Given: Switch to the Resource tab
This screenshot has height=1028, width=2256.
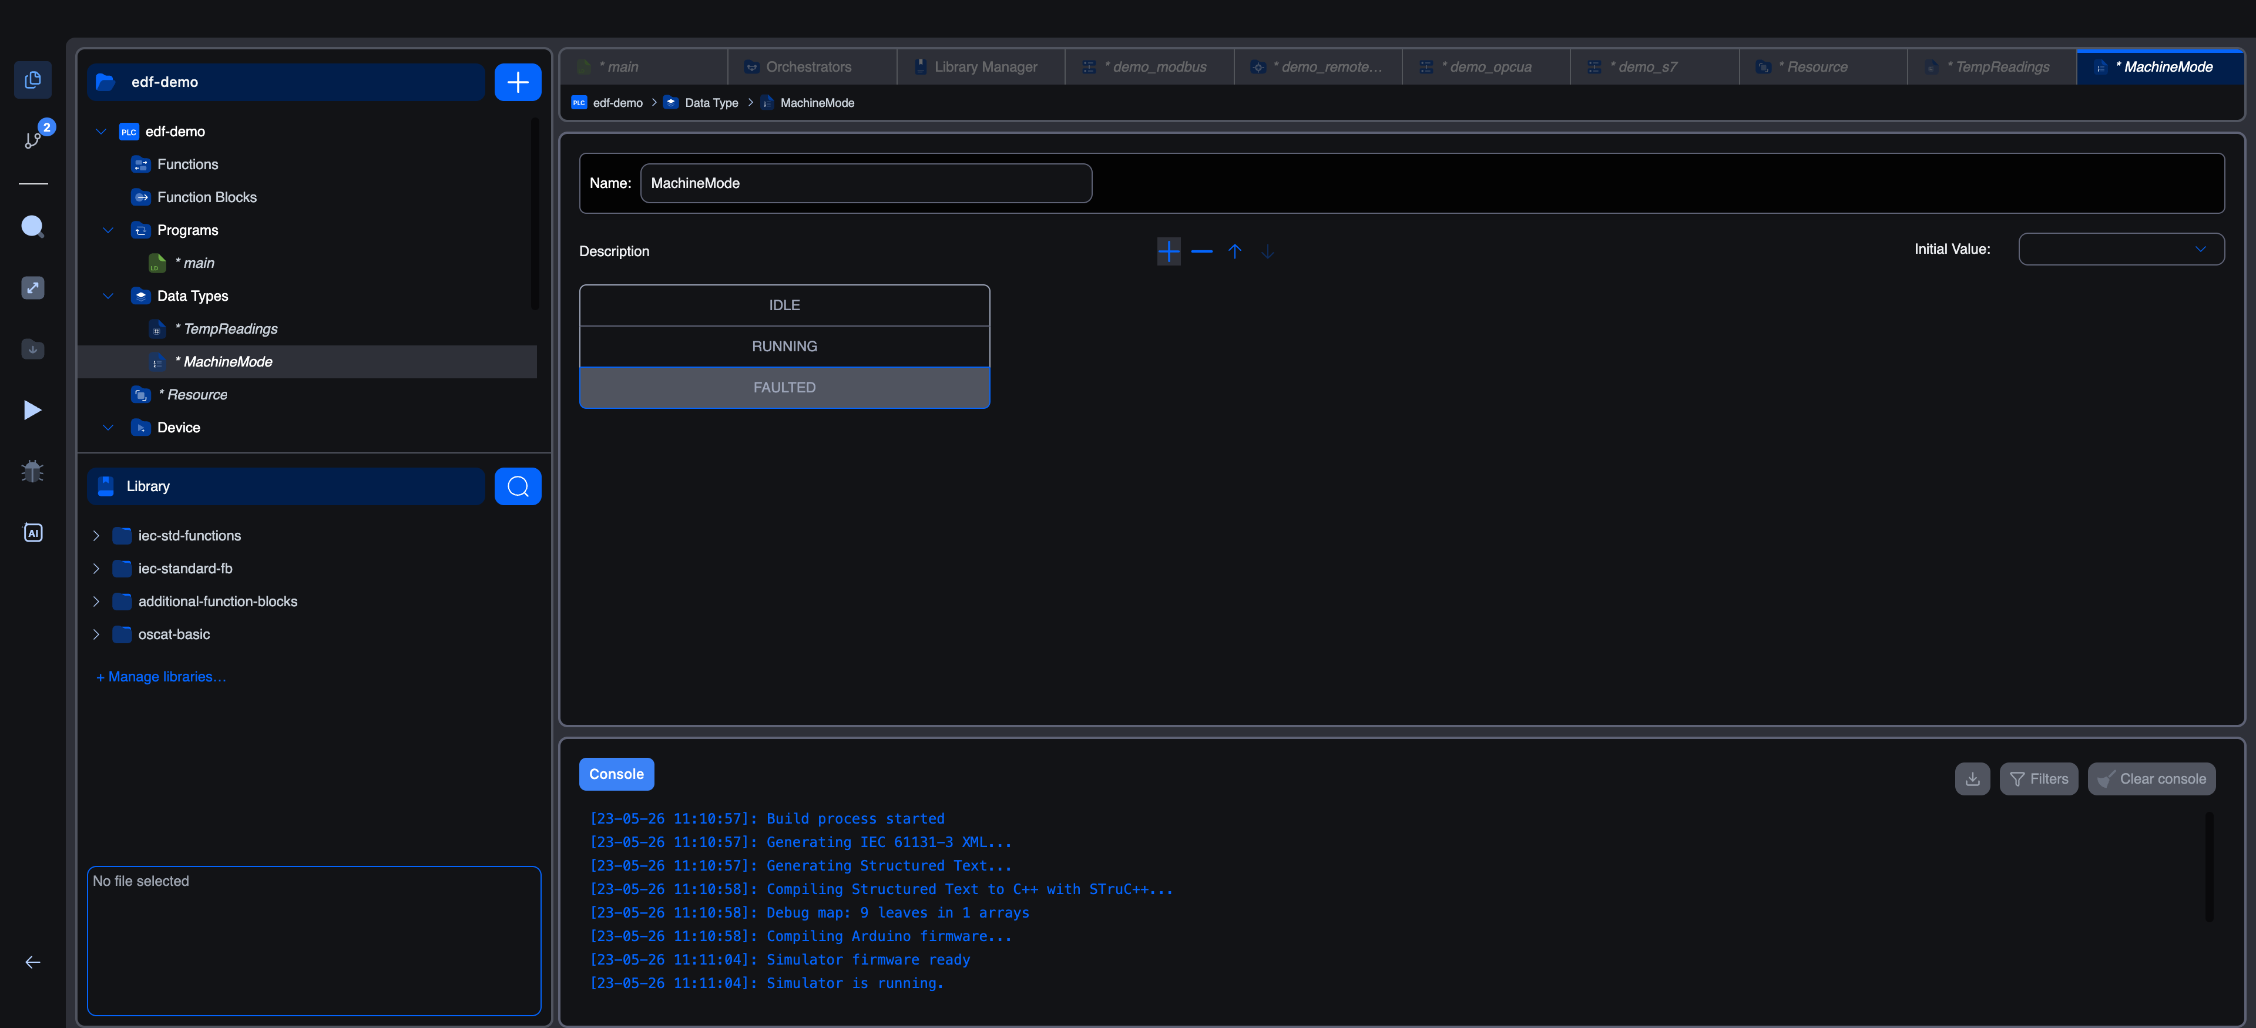Looking at the screenshot, I should pos(1824,66).
